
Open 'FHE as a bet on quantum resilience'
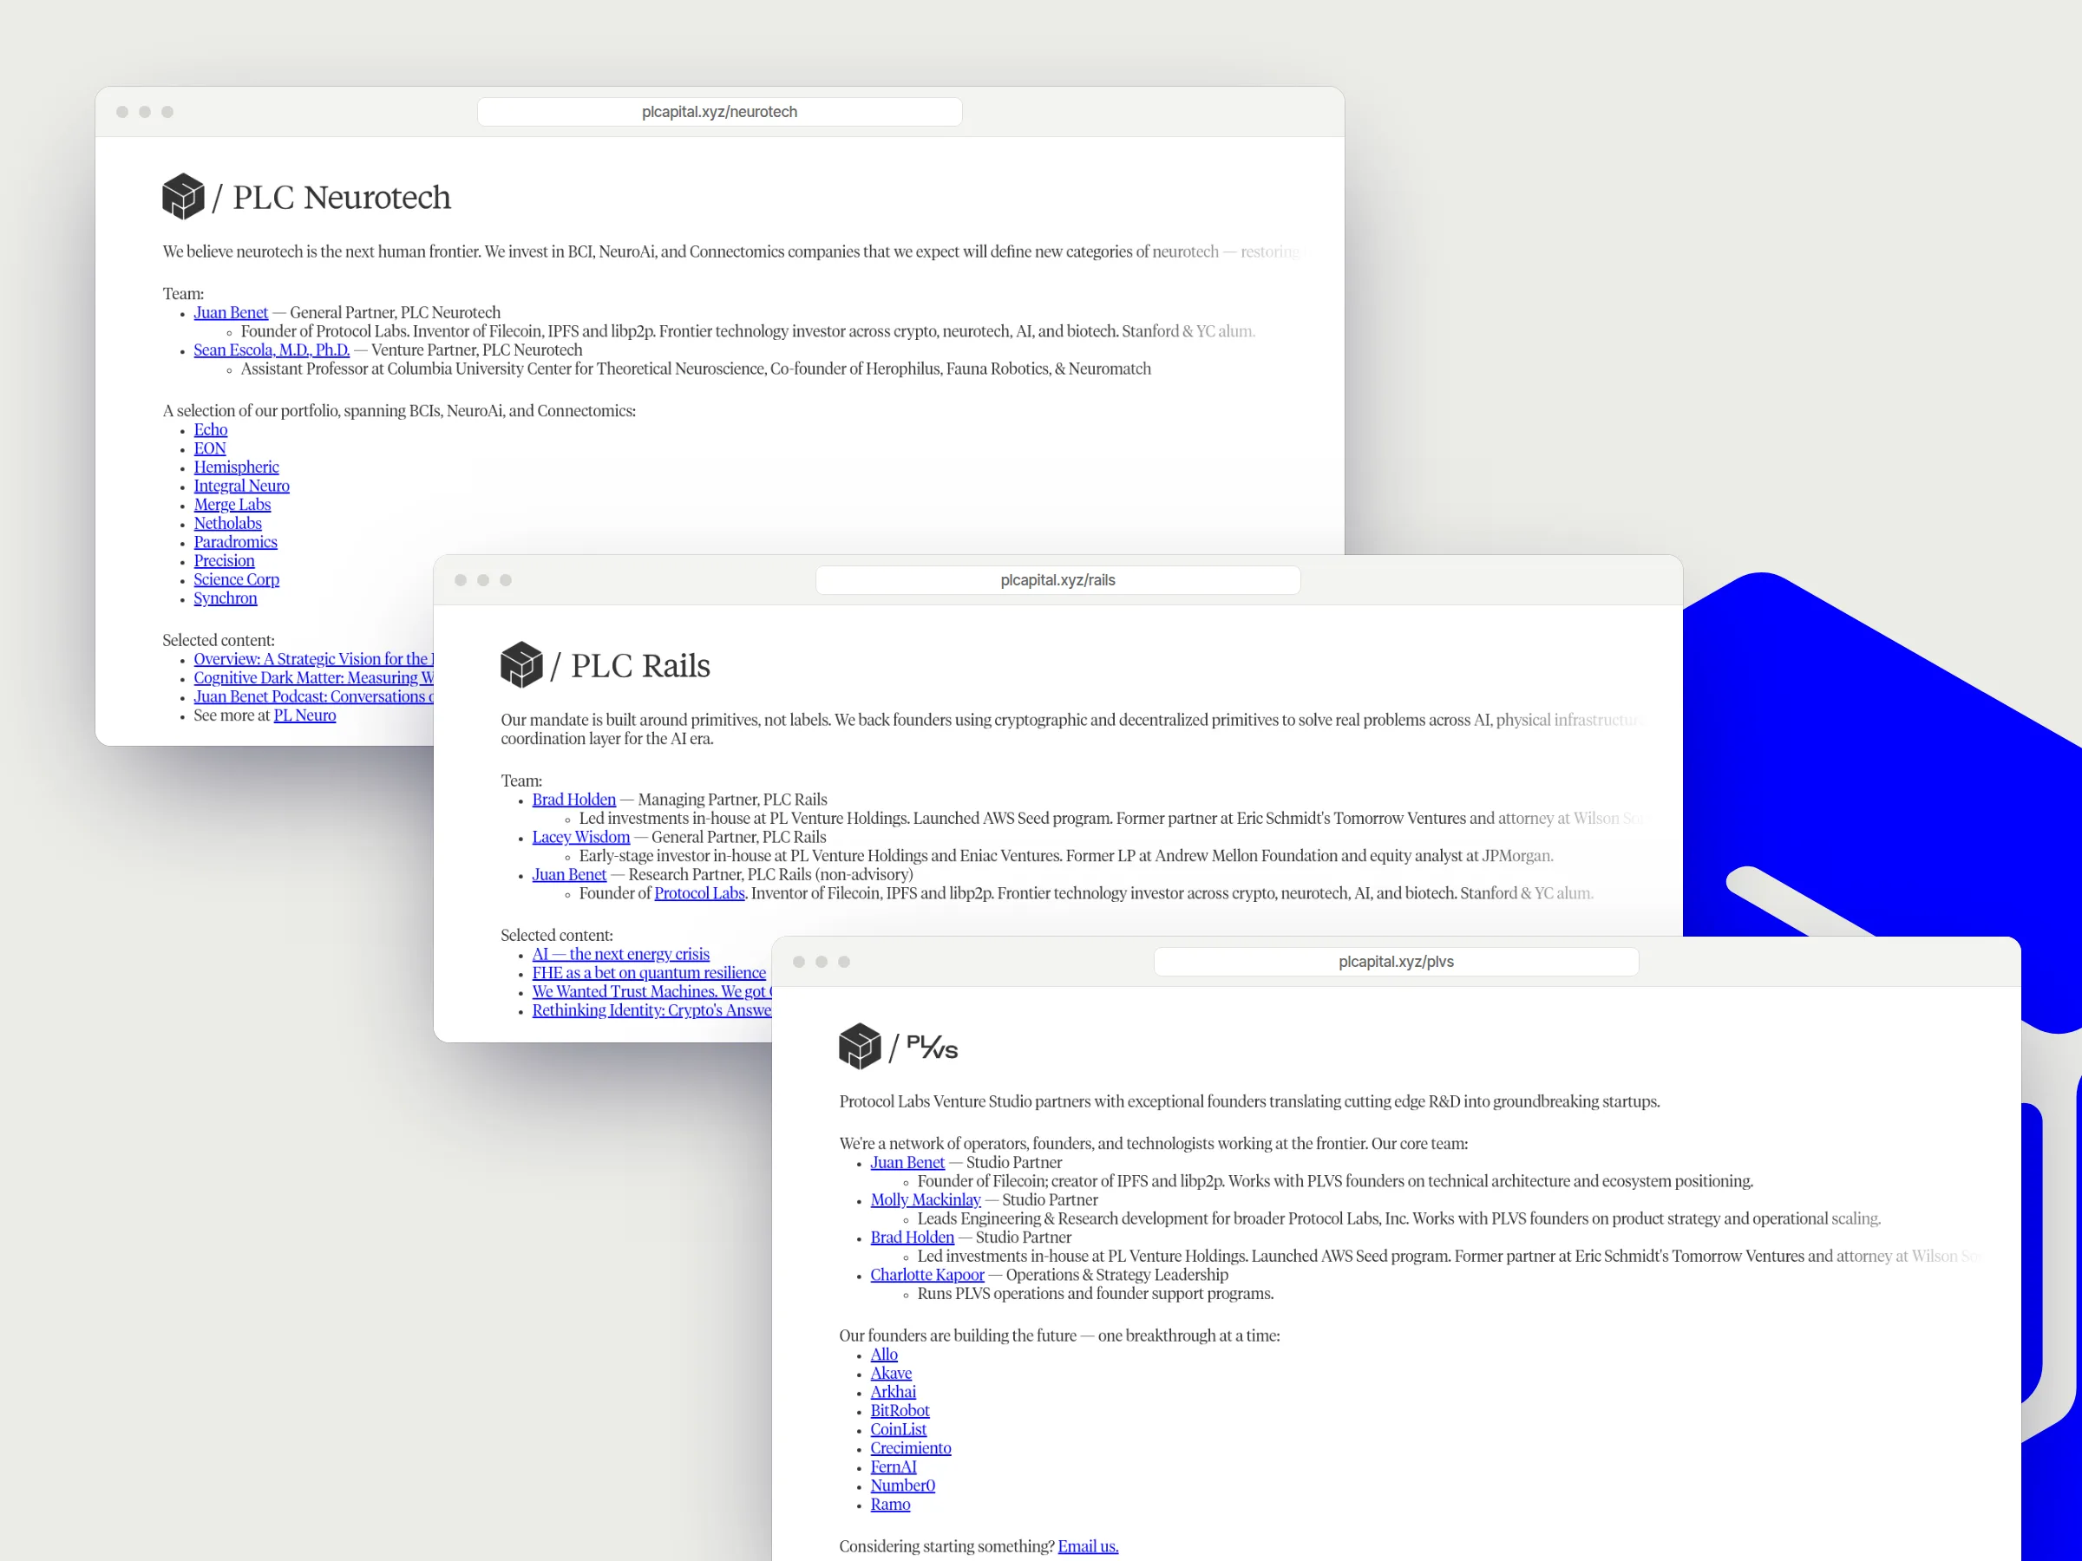coord(650,974)
